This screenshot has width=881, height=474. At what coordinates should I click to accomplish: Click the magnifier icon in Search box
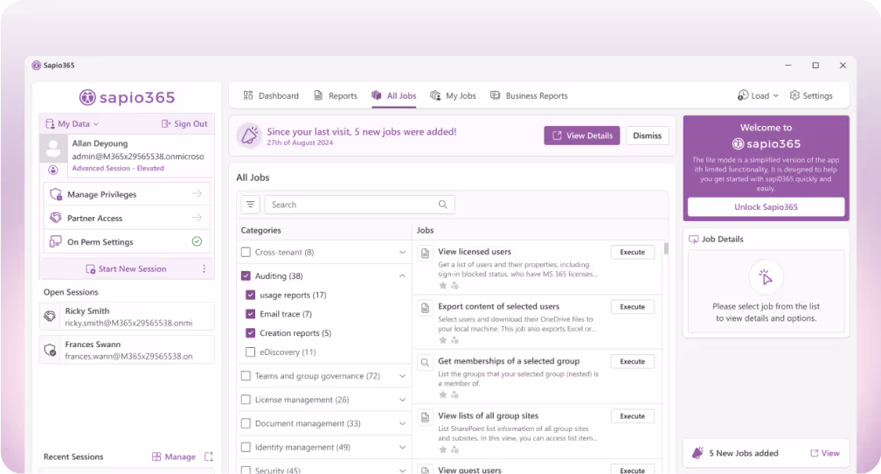(x=443, y=205)
